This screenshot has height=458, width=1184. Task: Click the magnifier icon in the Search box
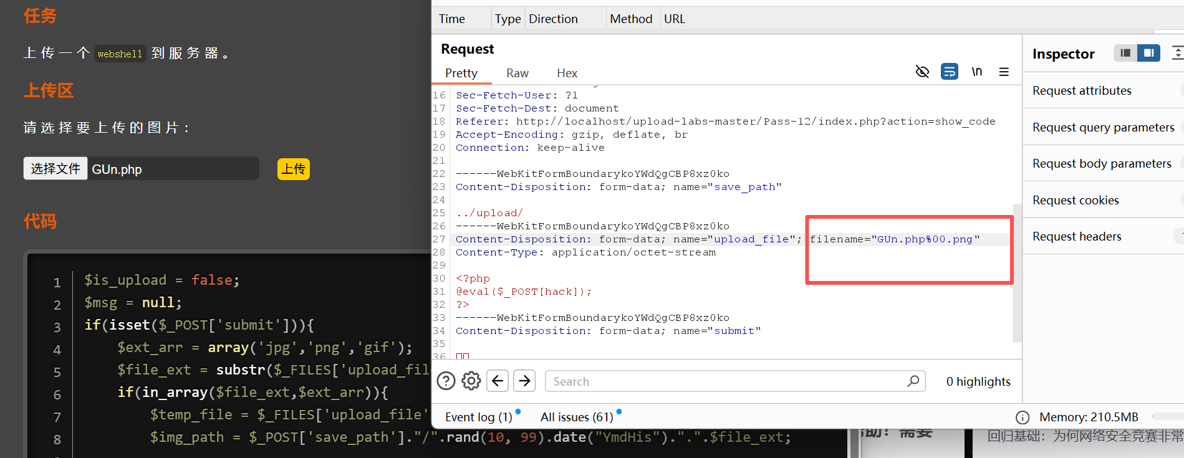pos(913,381)
